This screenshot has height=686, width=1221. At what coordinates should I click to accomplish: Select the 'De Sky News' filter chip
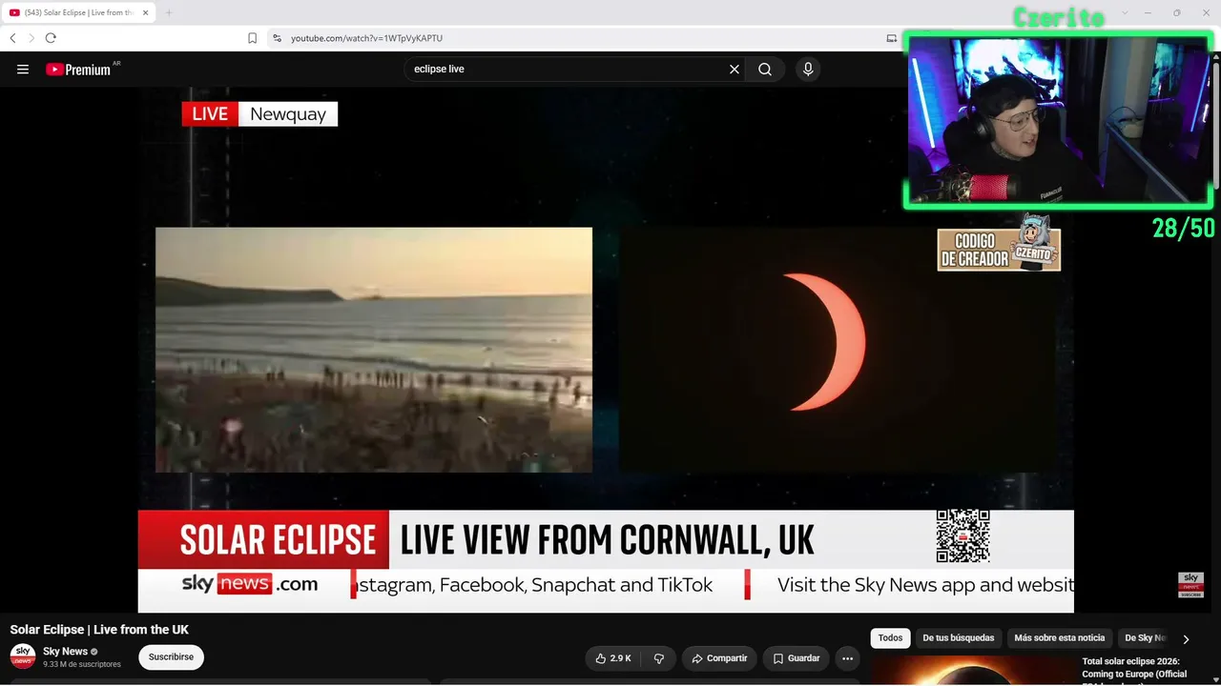coord(1144,638)
